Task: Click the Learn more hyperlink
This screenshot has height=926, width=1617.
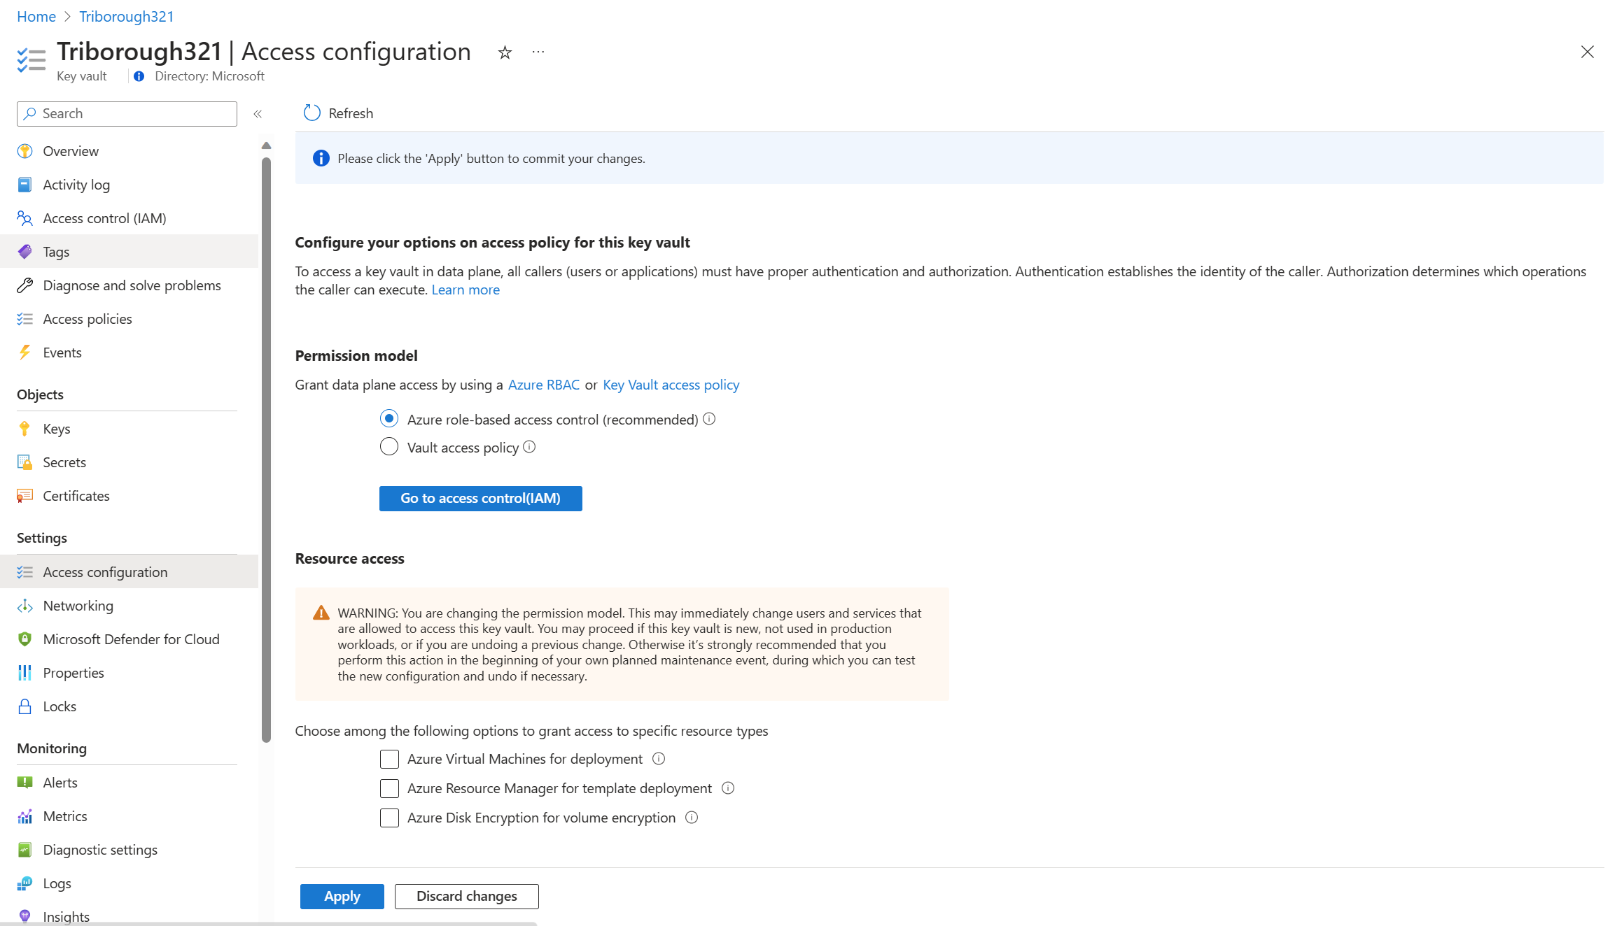Action: click(x=465, y=290)
